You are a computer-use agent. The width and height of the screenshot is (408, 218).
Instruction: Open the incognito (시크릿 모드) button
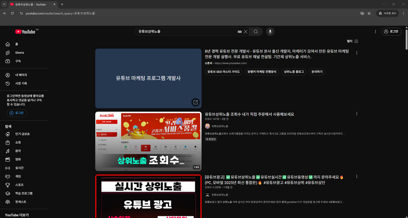coord(387,13)
